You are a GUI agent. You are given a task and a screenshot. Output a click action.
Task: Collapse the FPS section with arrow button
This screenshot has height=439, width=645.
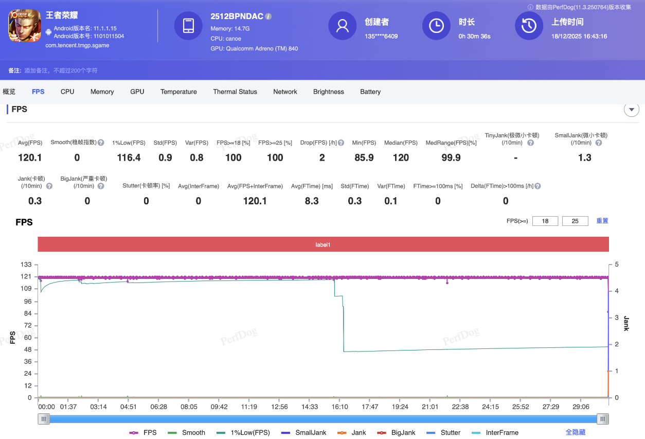click(x=631, y=109)
